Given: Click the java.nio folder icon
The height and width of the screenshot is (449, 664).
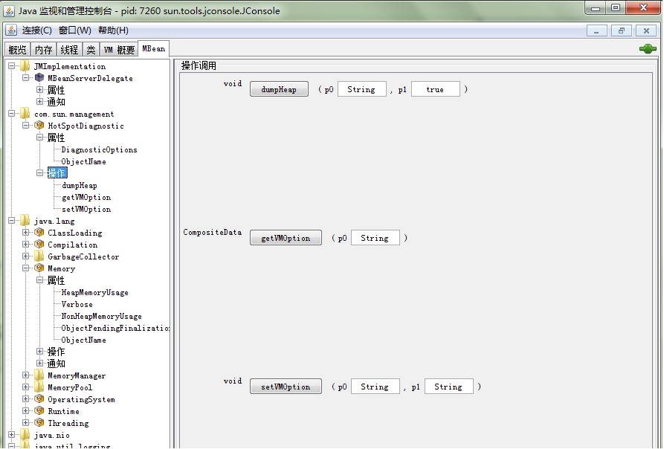Looking at the screenshot, I should [x=25, y=435].
